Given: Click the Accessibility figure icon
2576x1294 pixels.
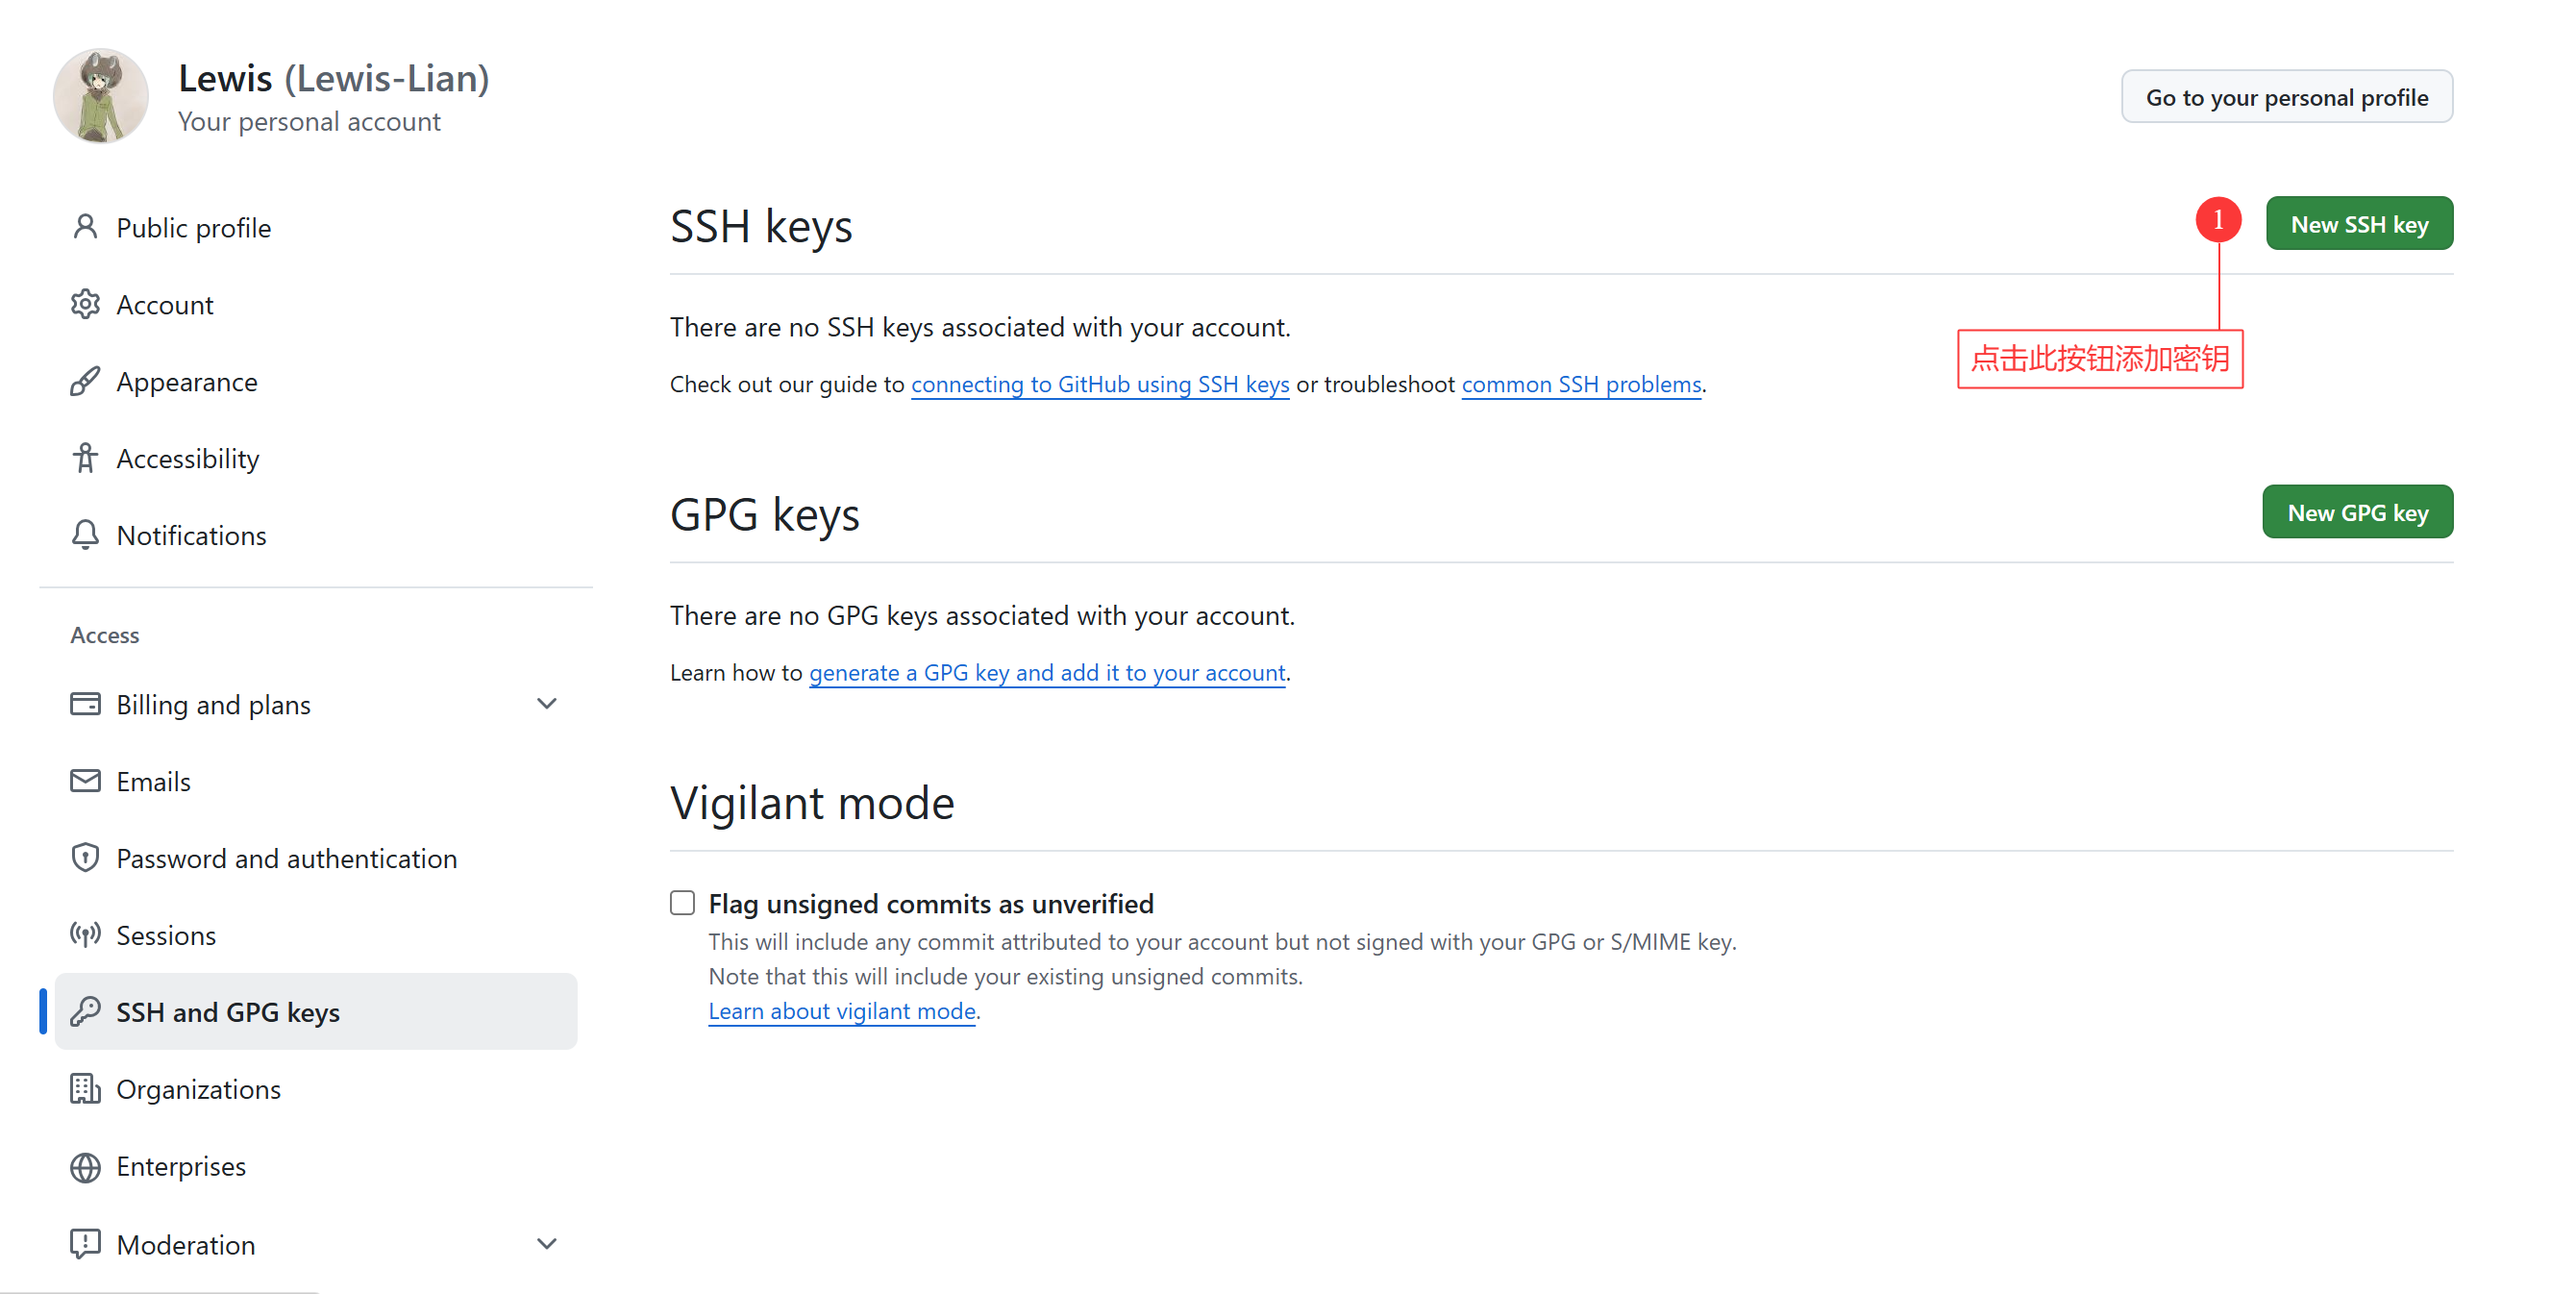Looking at the screenshot, I should [85, 458].
